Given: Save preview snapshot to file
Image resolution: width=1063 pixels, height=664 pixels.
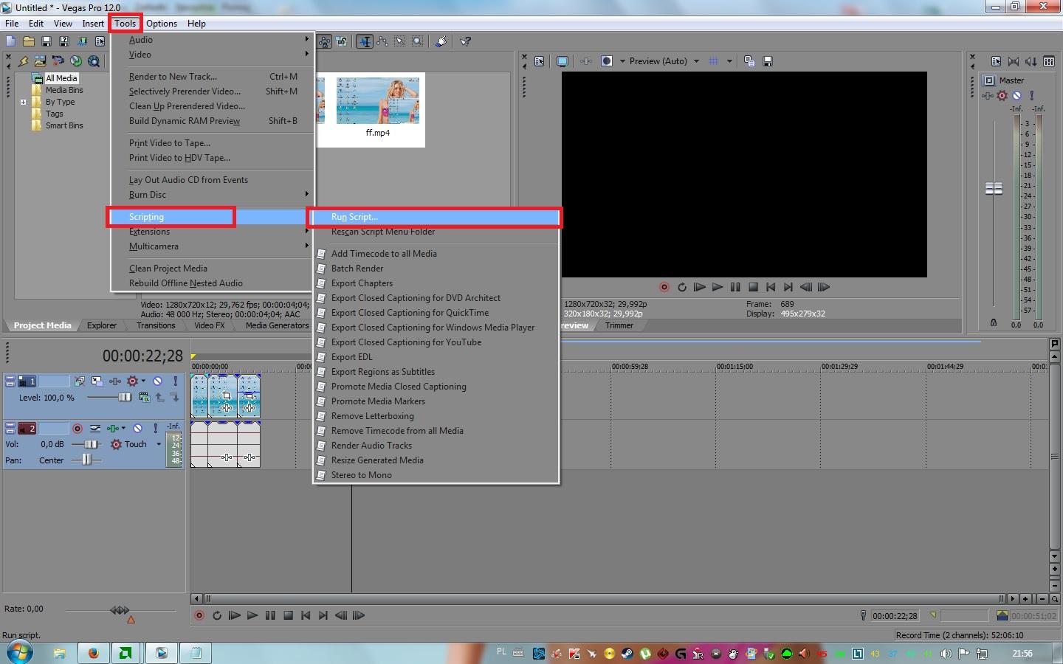Looking at the screenshot, I should [x=767, y=61].
